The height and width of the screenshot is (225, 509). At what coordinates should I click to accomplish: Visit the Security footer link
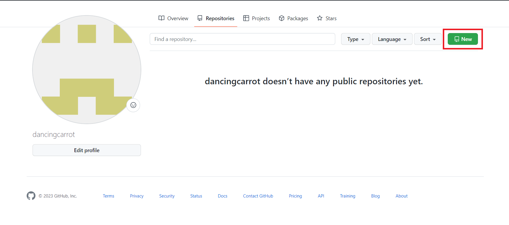pyautogui.click(x=167, y=196)
